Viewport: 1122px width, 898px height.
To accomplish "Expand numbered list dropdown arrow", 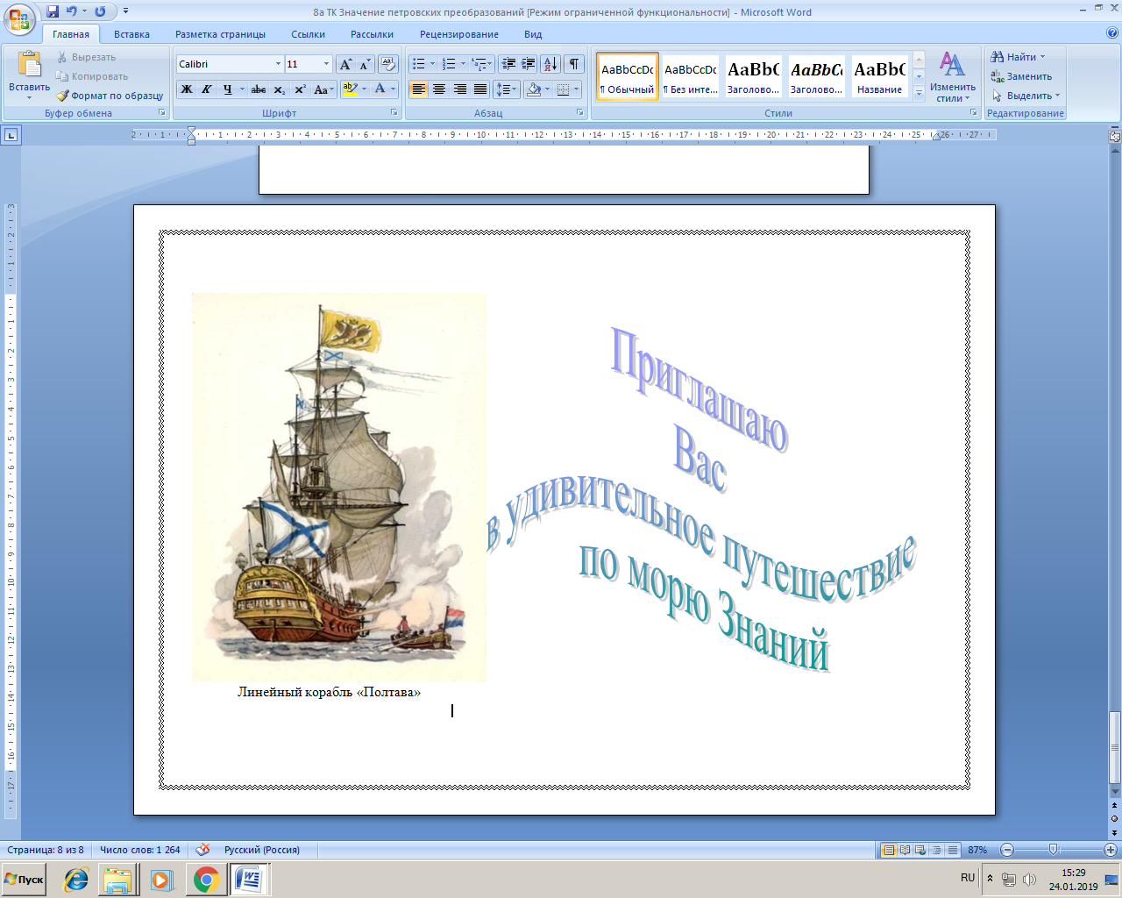I will pos(463,64).
